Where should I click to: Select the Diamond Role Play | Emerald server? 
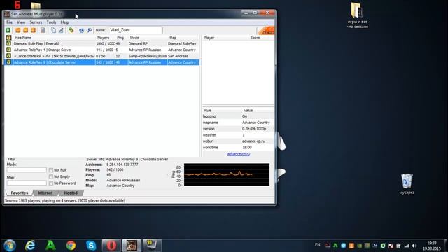[x=101, y=43]
